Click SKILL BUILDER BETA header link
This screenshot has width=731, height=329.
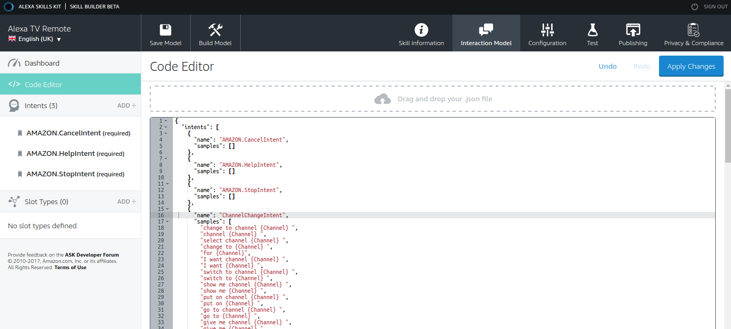click(95, 7)
